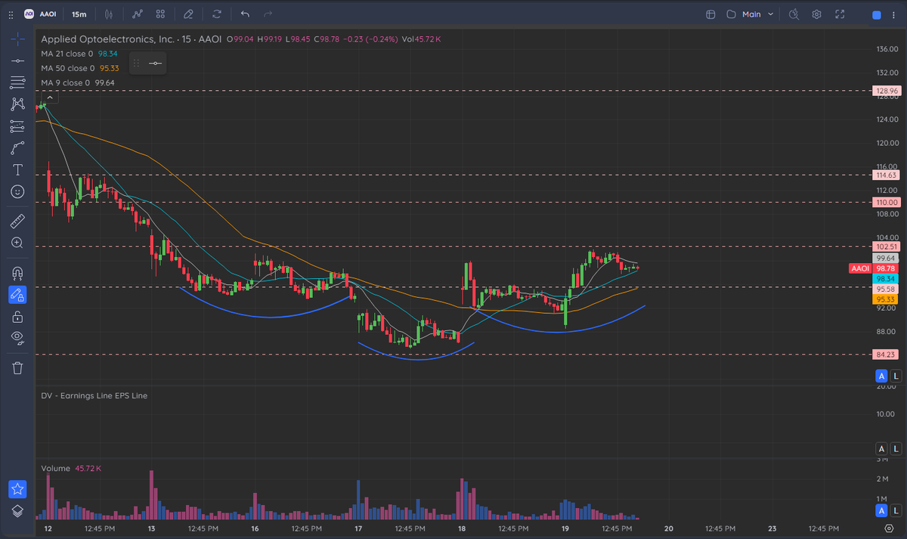The image size is (907, 539).
Task: Toggle log scale L on price pane
Action: (896, 376)
